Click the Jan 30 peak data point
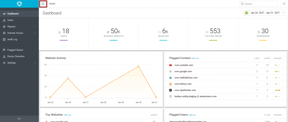This screenshot has width=288, height=122. coord(138,66)
